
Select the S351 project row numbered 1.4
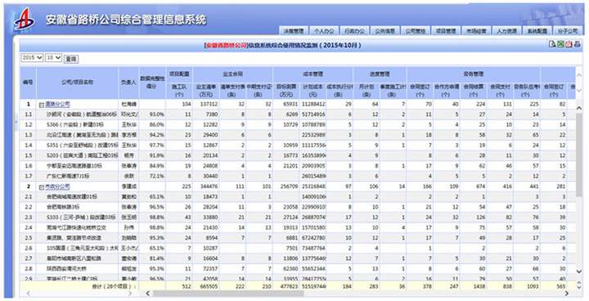pyautogui.click(x=298, y=146)
